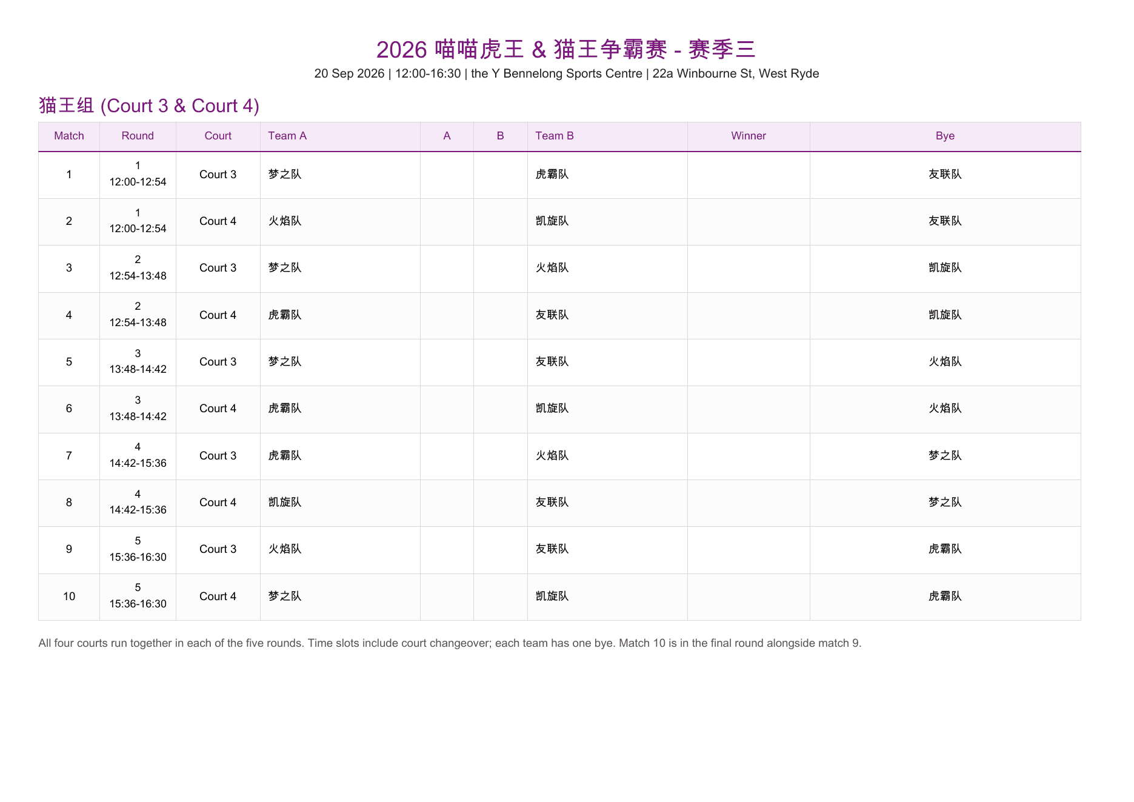The width and height of the screenshot is (1134, 802).
Task: Select the date and venue subtitle line
Action: tap(567, 73)
